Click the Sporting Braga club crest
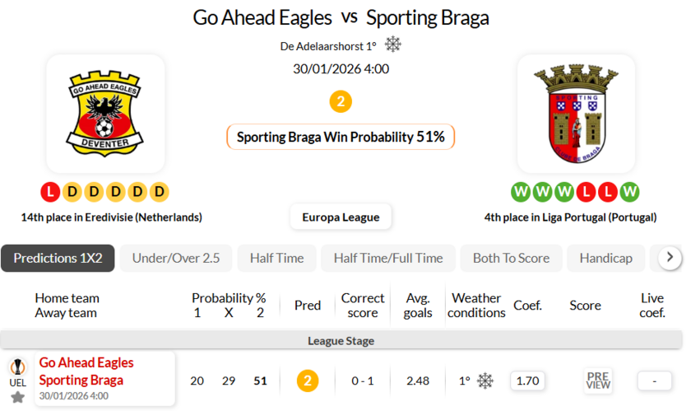 tap(576, 113)
